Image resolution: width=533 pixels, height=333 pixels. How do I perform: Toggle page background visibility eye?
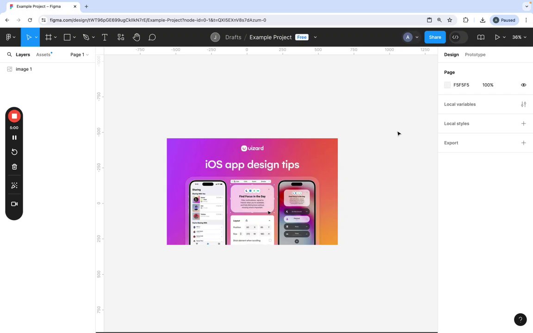pyautogui.click(x=523, y=85)
